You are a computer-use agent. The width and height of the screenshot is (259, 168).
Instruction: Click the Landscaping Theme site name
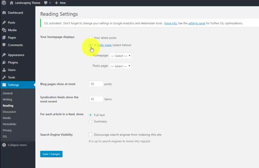[x=28, y=3]
